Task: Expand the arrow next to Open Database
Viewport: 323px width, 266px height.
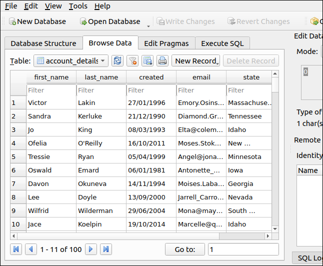Action: pyautogui.click(x=148, y=25)
